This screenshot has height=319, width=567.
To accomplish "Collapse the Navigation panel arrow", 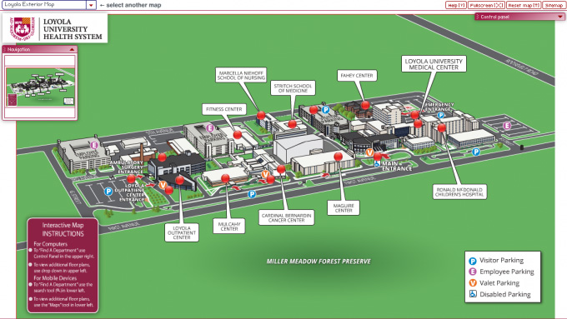I will coord(72,49).
